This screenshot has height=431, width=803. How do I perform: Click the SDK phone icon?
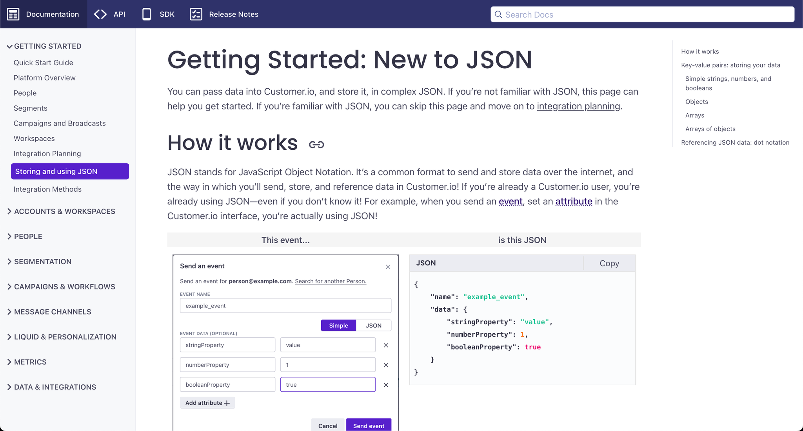[146, 14]
